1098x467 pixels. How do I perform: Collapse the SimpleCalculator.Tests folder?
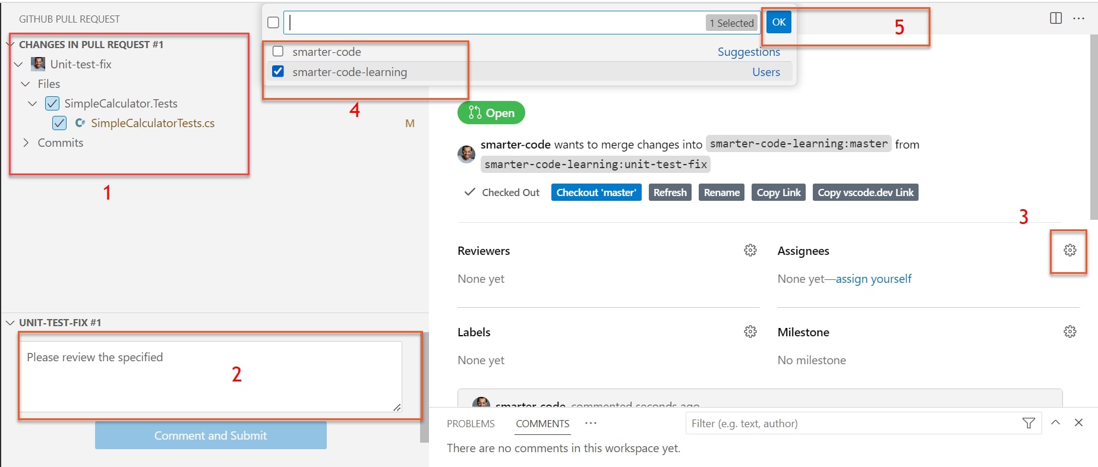tap(33, 103)
